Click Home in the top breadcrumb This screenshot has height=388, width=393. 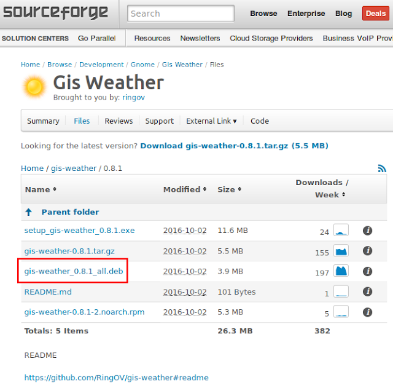(x=30, y=65)
